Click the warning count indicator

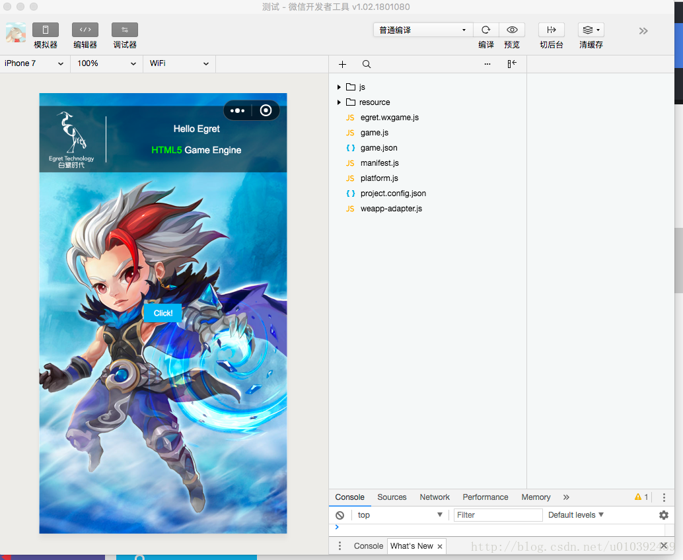(641, 497)
